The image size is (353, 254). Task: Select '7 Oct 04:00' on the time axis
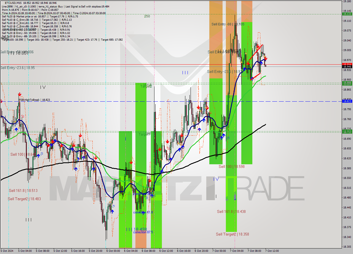point(237,251)
